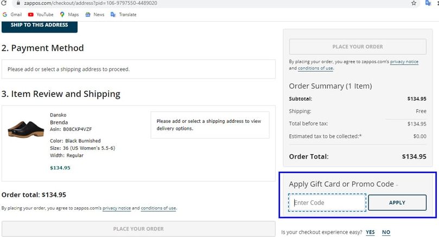Open the Translate bookmark
439x237 pixels.
tap(124, 15)
